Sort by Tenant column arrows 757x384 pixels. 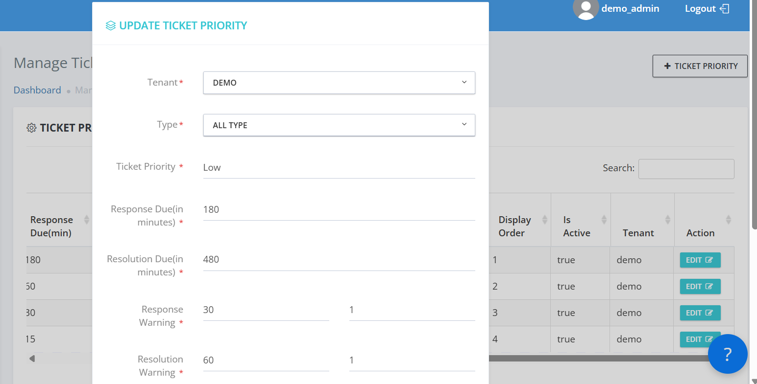point(667,220)
